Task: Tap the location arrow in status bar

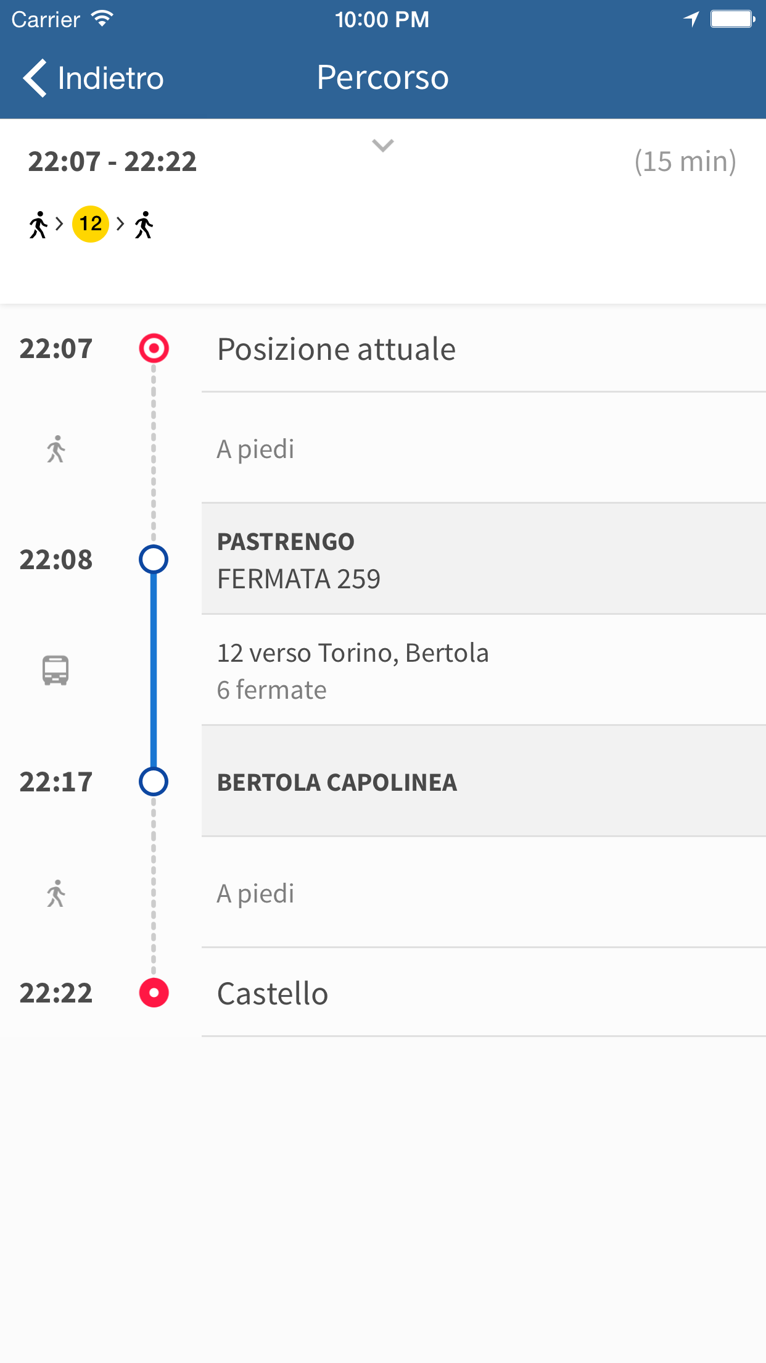Action: click(x=691, y=19)
